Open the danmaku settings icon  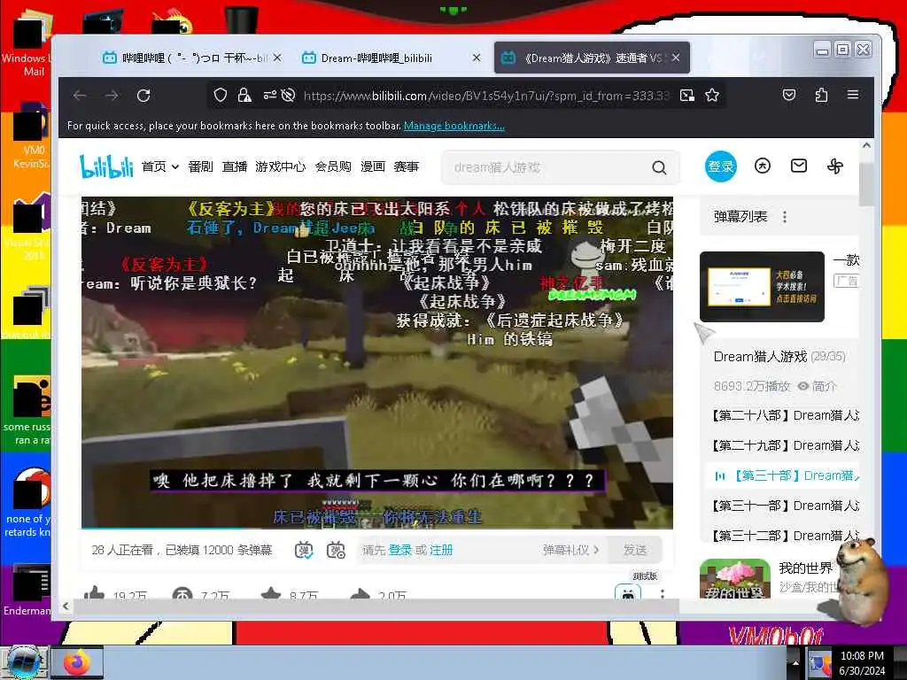[336, 550]
